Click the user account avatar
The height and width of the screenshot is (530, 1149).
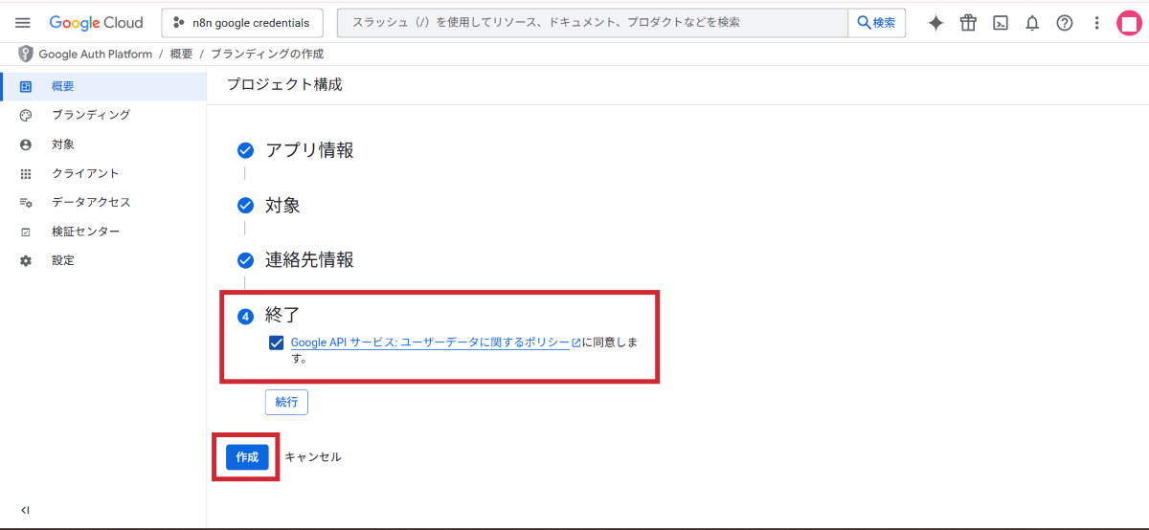[x=1129, y=23]
